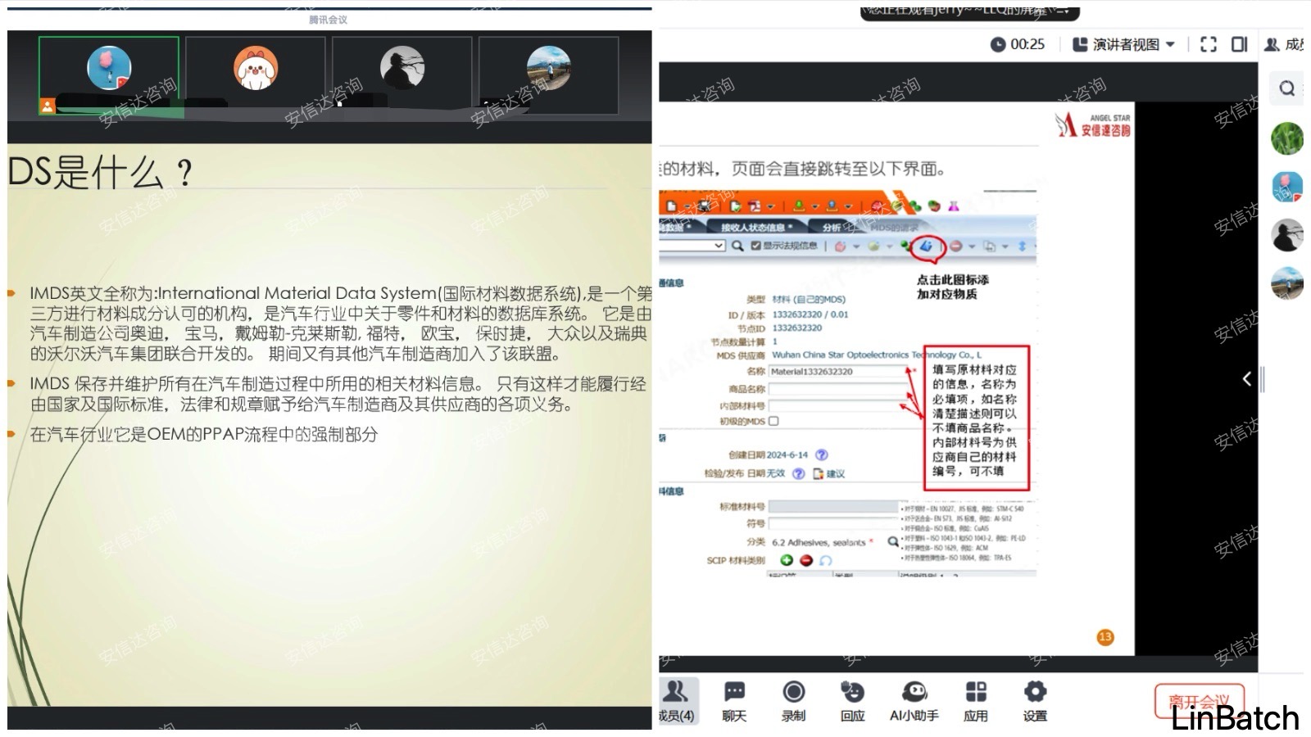Click the search icon in members panel

(1286, 88)
